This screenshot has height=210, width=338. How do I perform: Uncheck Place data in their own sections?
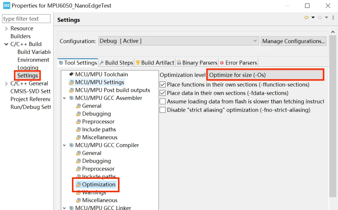coord(162,93)
